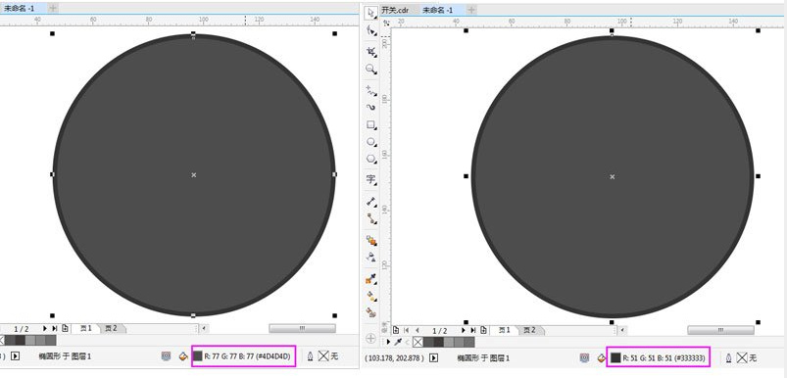Click the no-outline X swatch in the left status bar

tap(323, 355)
